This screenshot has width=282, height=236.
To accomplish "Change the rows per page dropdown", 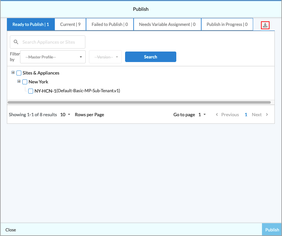I will [x=65, y=115].
